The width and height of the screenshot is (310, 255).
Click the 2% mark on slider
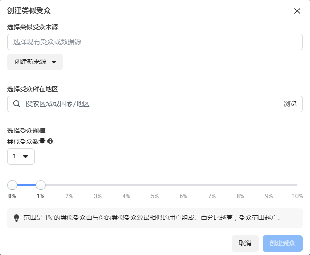(69, 196)
